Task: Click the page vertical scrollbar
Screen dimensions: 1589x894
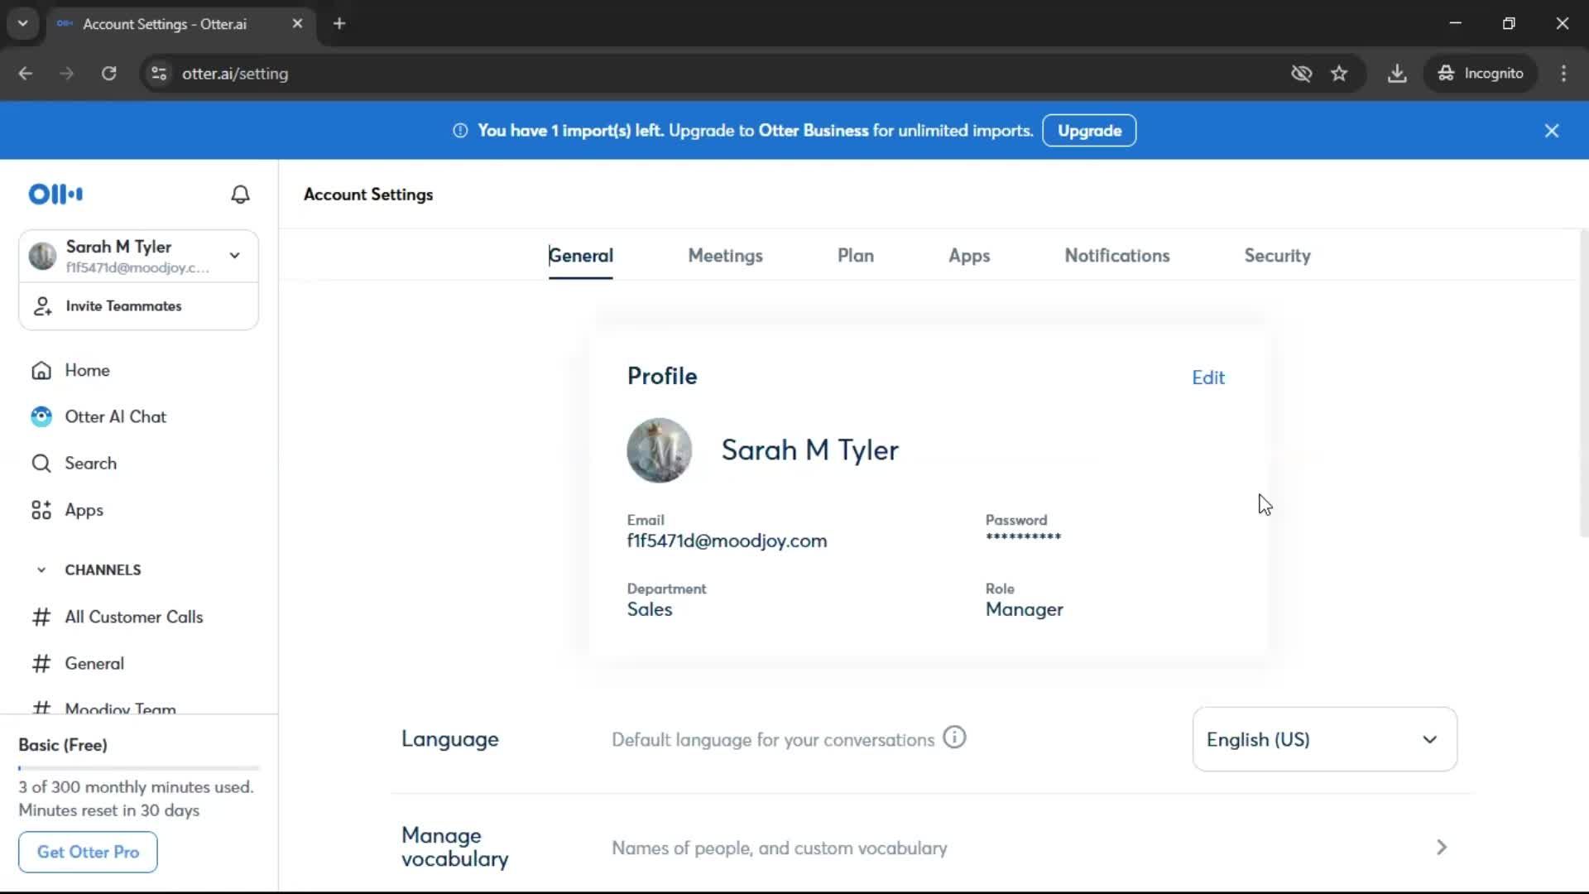Action: tap(1583, 384)
